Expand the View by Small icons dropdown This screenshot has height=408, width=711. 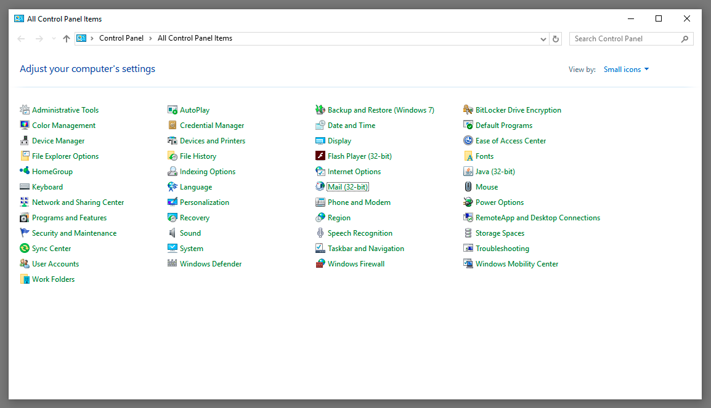point(626,70)
